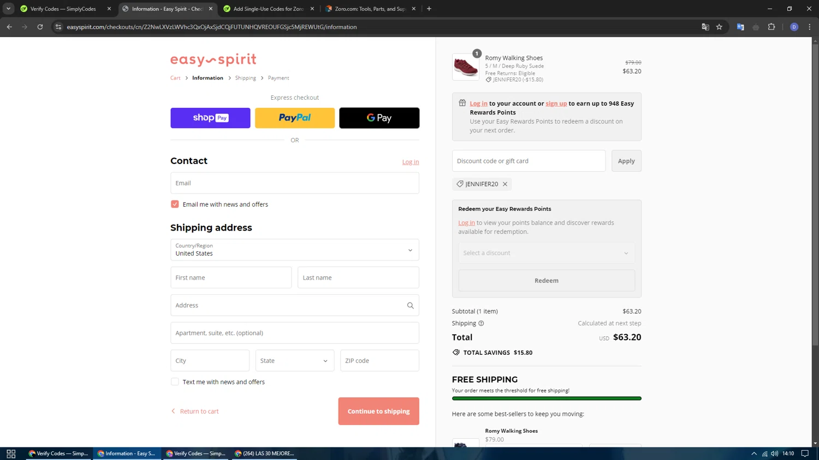Switch to the Zoro.com tab
The image size is (819, 460).
coord(370,9)
